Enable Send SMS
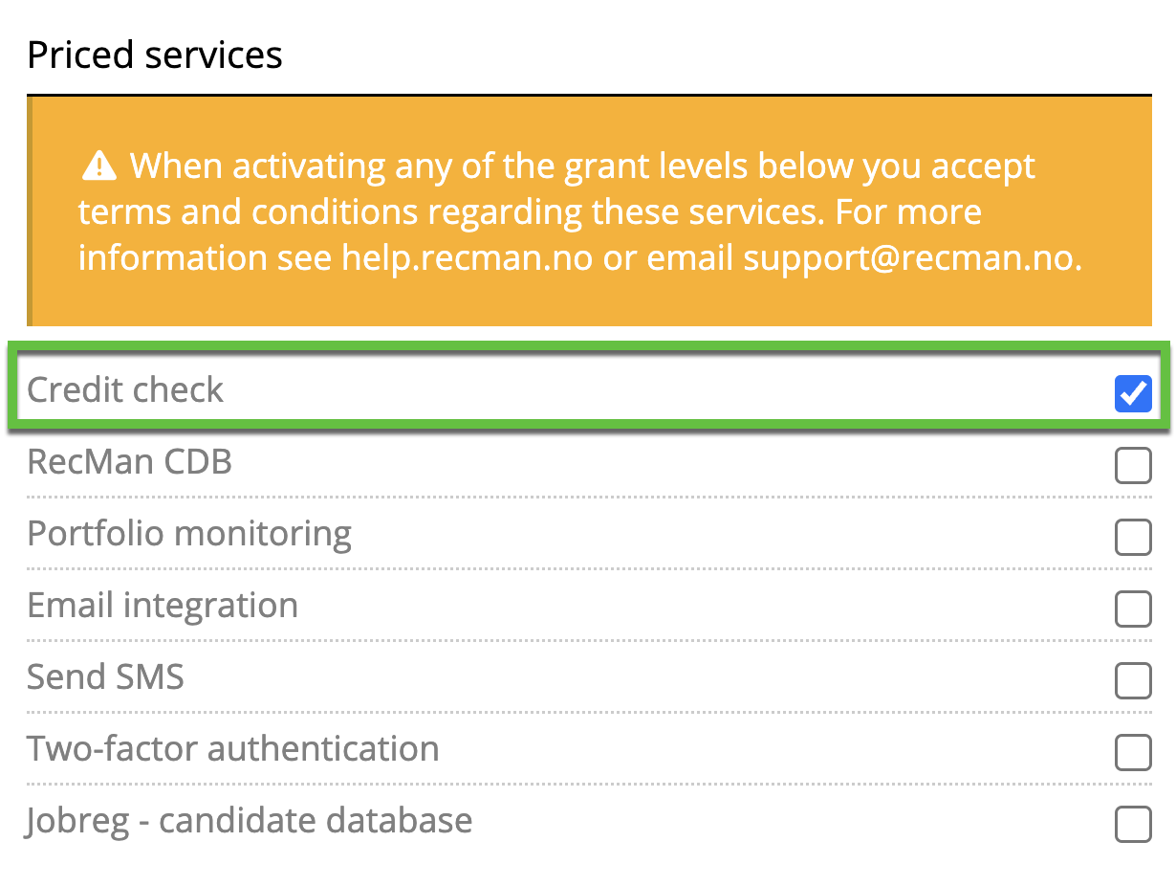This screenshot has height=886, width=1176. pyautogui.click(x=1133, y=681)
